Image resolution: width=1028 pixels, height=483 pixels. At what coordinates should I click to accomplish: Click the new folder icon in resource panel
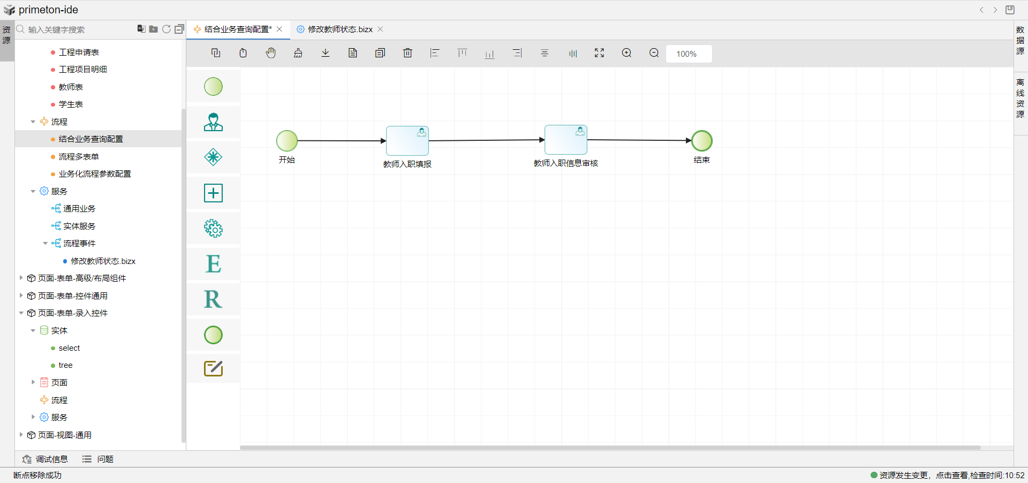click(154, 29)
